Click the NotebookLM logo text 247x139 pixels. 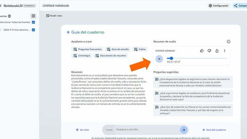[x=13, y=6]
